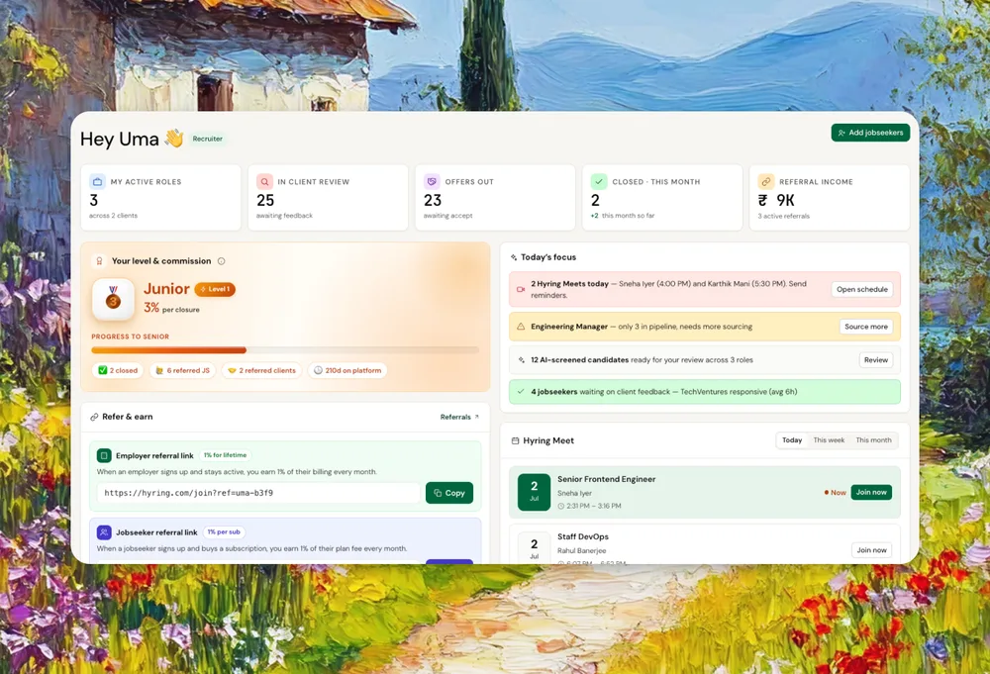Copy the employer referral link

(x=448, y=493)
